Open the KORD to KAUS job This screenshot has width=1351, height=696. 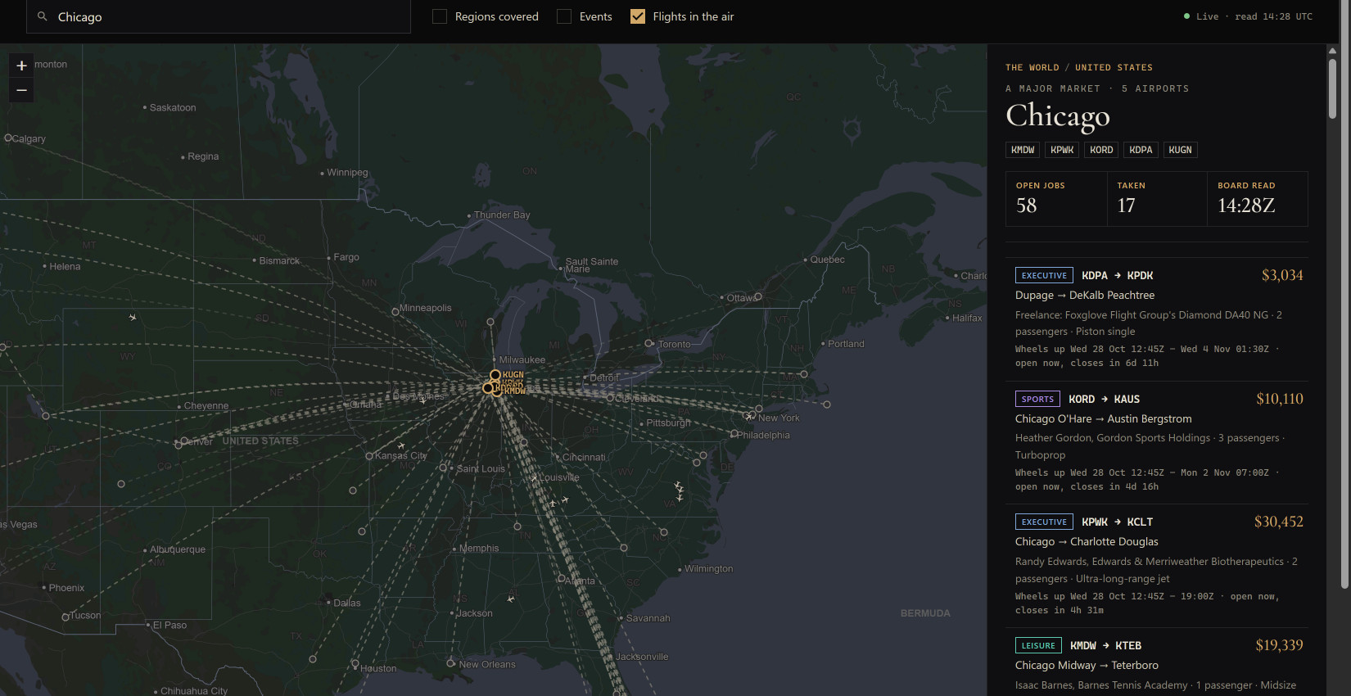click(1157, 443)
